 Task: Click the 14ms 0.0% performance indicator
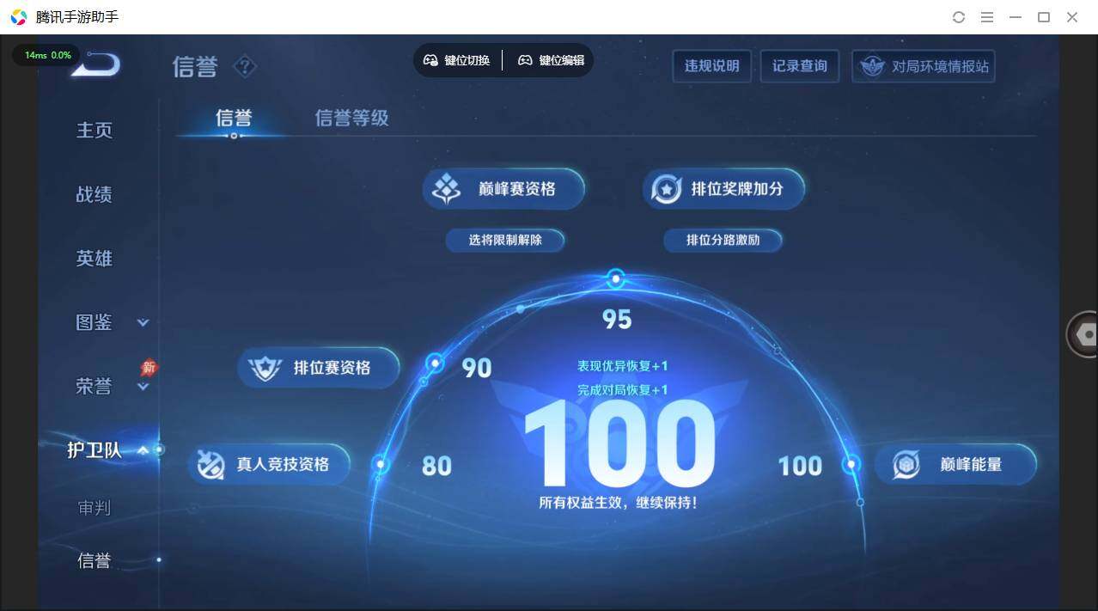coord(47,55)
